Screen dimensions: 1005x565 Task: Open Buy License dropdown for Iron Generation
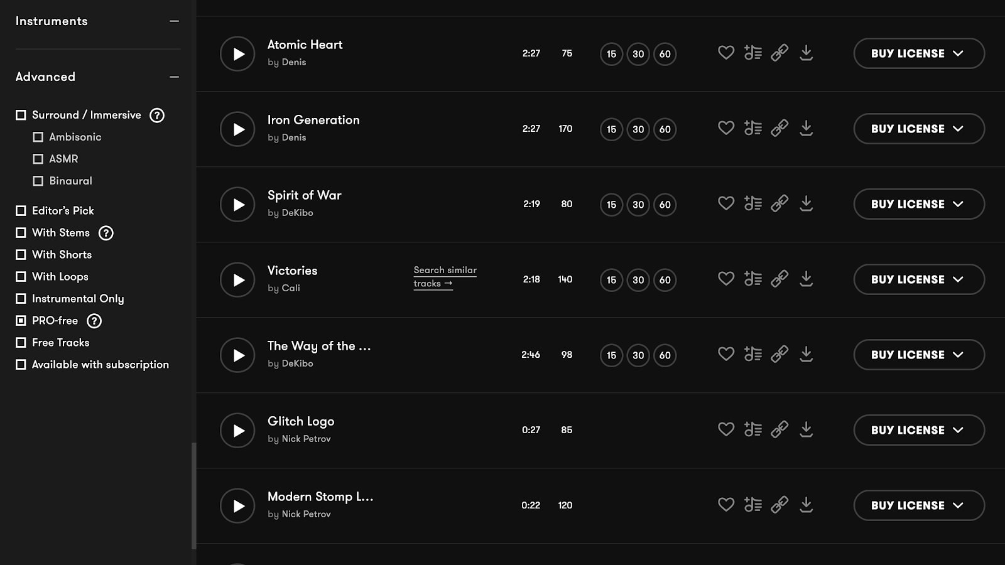(918, 129)
